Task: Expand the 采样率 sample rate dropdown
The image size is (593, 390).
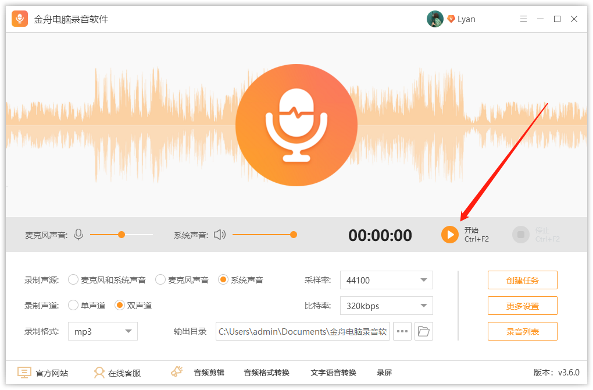Action: [x=386, y=279]
